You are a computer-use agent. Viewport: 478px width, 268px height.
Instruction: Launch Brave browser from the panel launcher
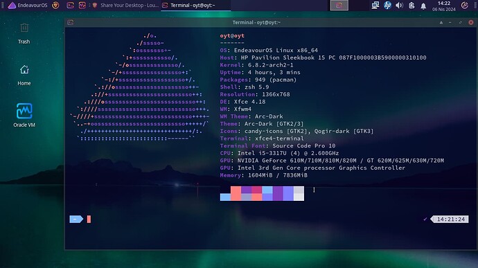coord(55,5)
